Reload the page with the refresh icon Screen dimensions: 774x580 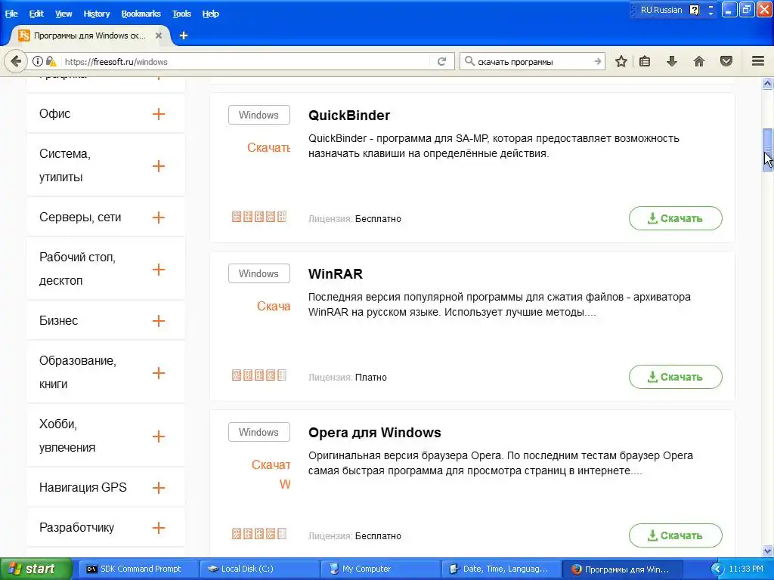(441, 61)
